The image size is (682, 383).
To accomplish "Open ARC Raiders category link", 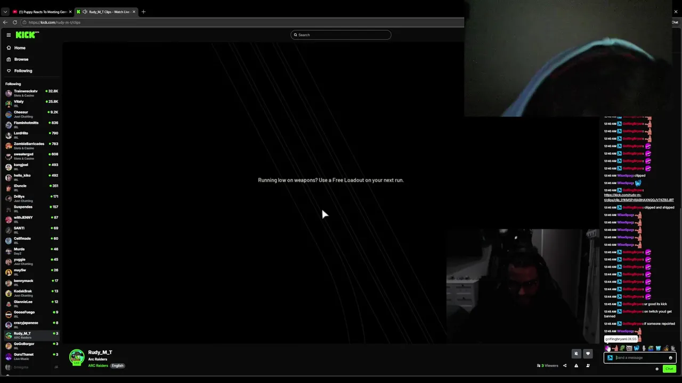I will (x=98, y=366).
